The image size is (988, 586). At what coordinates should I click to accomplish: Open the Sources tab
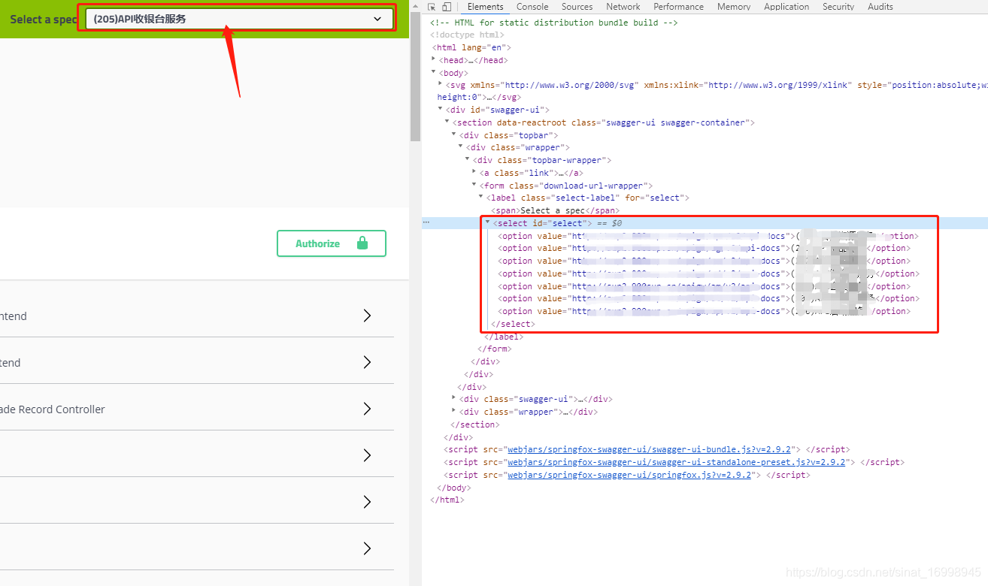point(577,7)
